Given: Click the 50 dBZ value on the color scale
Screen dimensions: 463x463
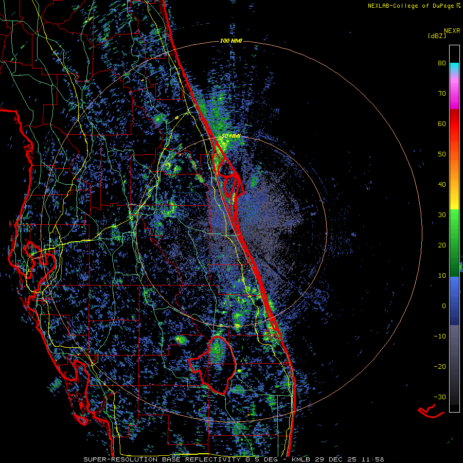Looking at the screenshot, I should click(442, 154).
